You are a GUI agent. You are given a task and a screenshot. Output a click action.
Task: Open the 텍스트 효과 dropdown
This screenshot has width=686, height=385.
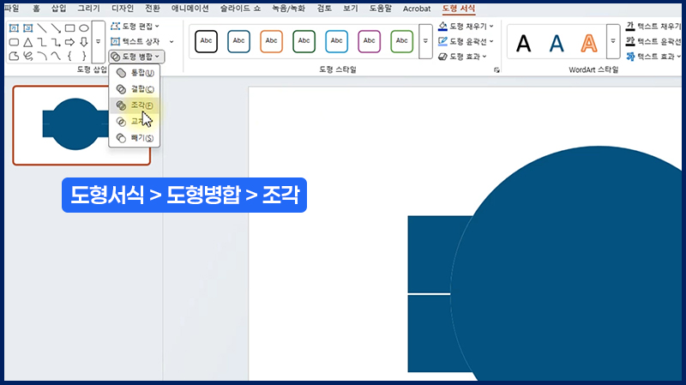[x=653, y=57]
